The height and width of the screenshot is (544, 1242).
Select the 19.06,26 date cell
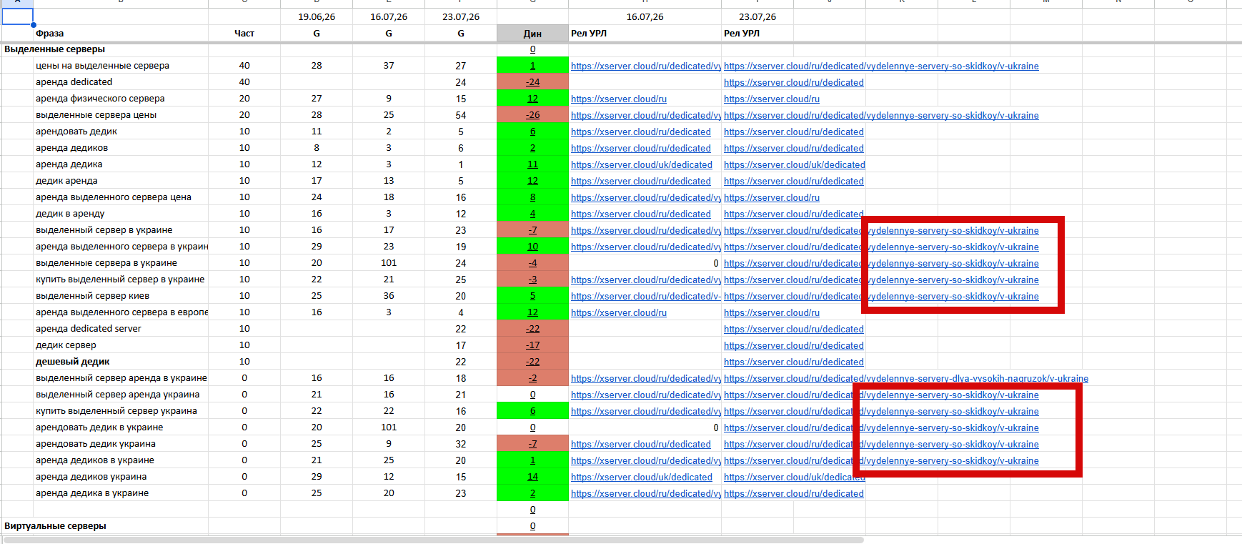click(x=317, y=16)
